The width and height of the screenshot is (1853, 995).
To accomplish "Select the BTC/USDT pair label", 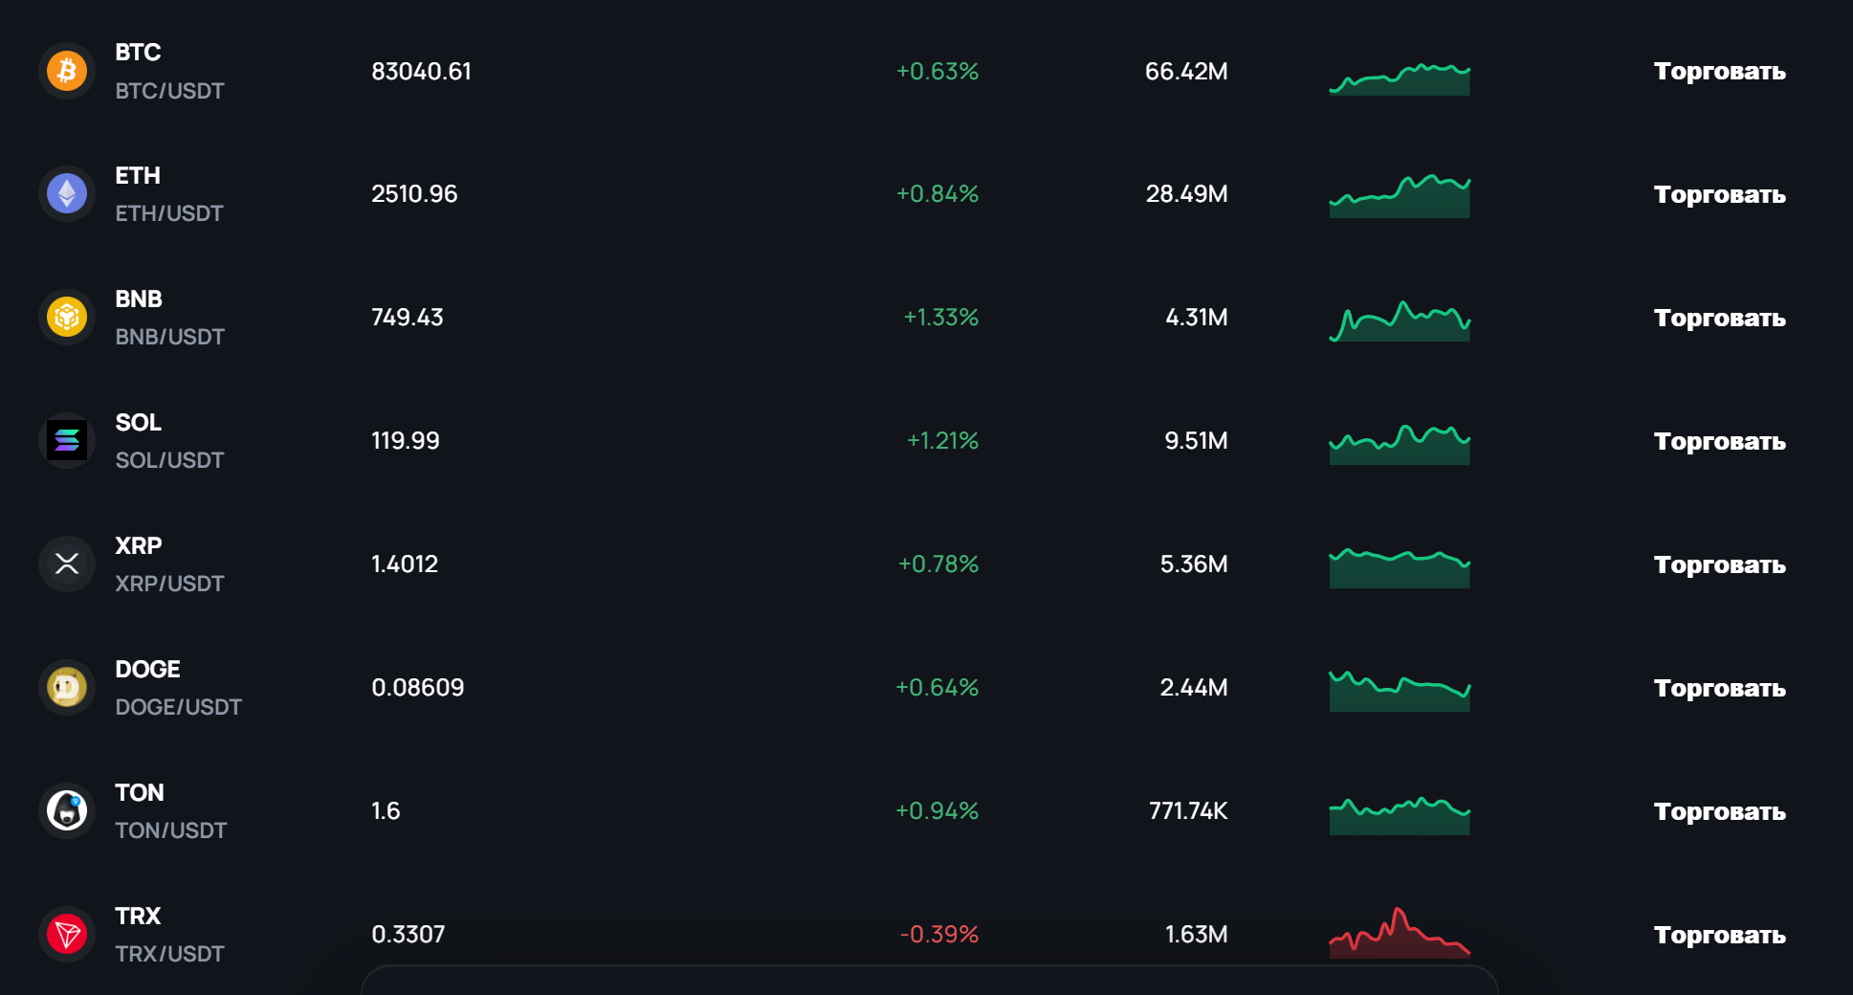I will [169, 91].
